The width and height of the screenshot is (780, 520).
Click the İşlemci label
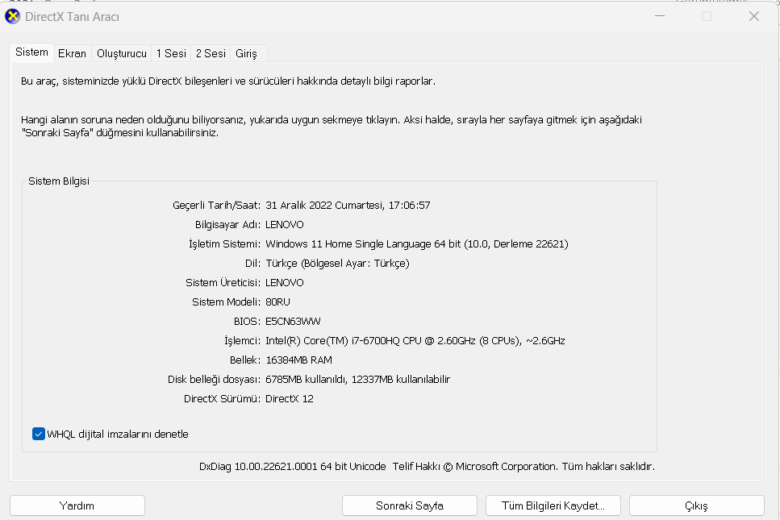point(242,341)
